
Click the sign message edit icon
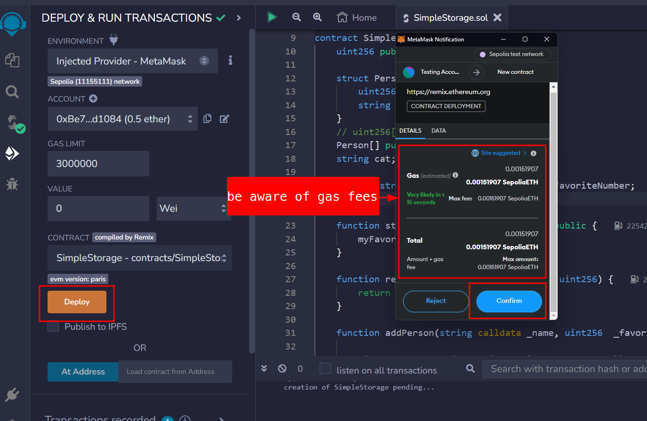click(225, 119)
